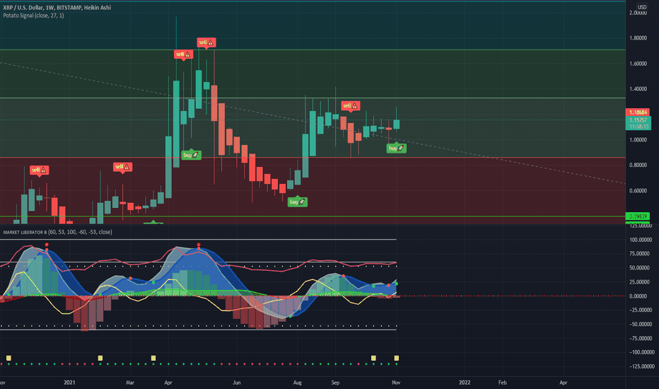Open the USD currency selector
The width and height of the screenshot is (659, 389).
coord(642,7)
